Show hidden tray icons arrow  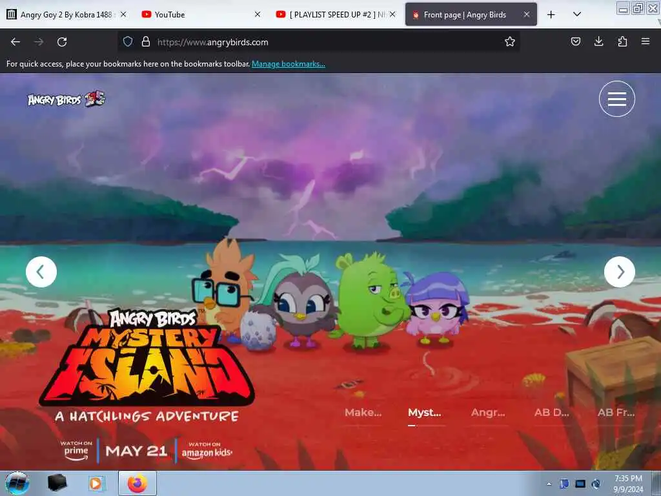tap(549, 484)
